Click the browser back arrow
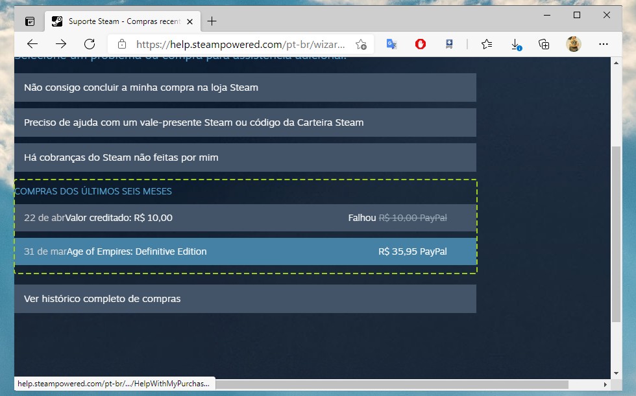This screenshot has width=636, height=396. click(32, 44)
